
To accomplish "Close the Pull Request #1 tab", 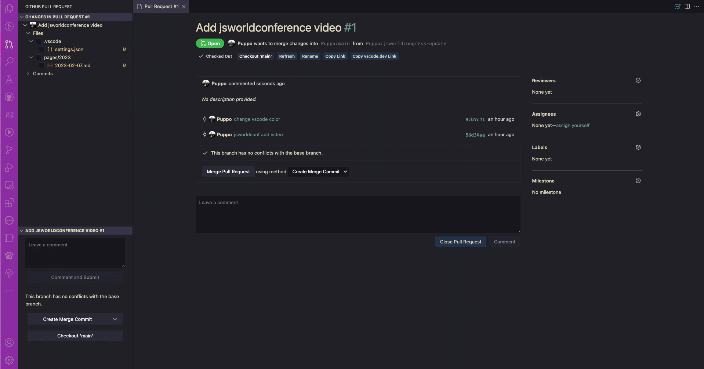I will point(184,7).
